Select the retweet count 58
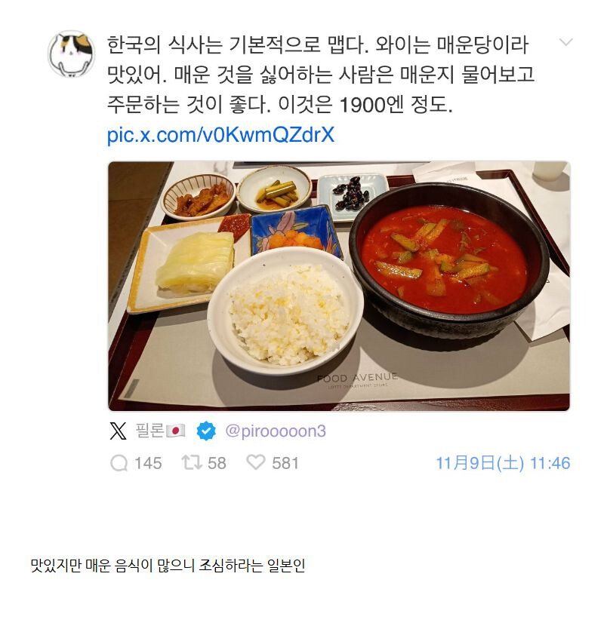The width and height of the screenshot is (610, 641). pyautogui.click(x=217, y=463)
